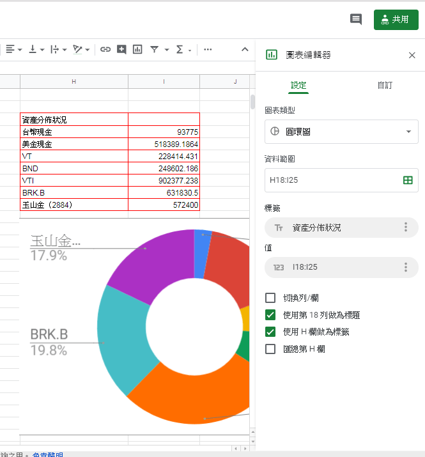Screen dimensions: 425x457
Task: Click the green 共用 share button
Action: [x=396, y=20]
